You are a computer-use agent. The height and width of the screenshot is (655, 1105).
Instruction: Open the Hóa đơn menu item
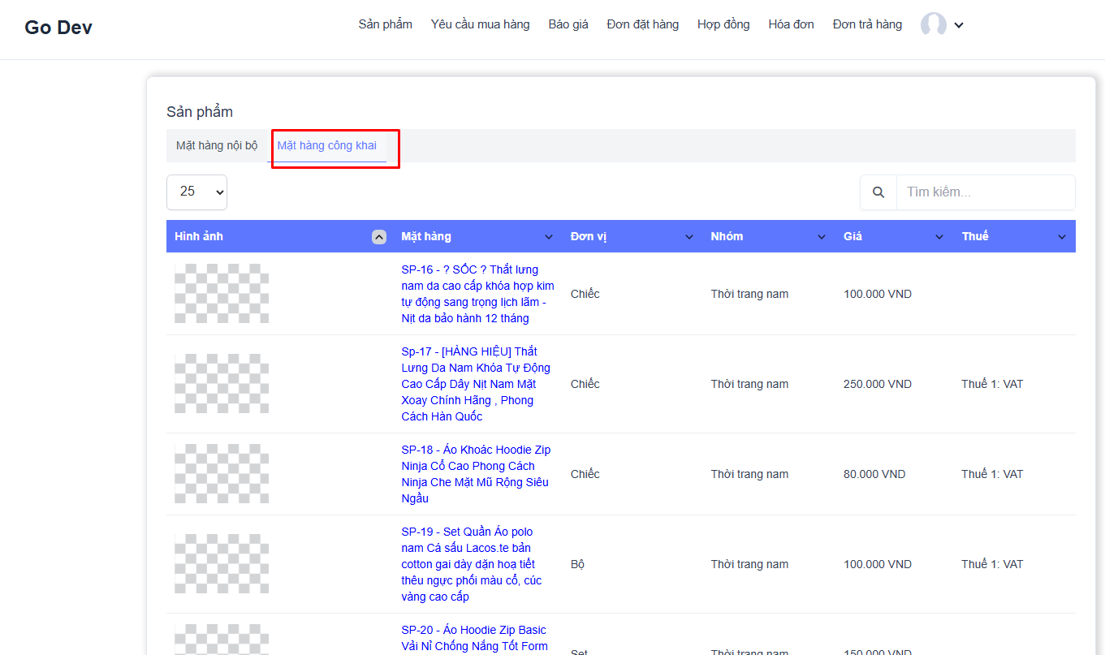click(791, 24)
